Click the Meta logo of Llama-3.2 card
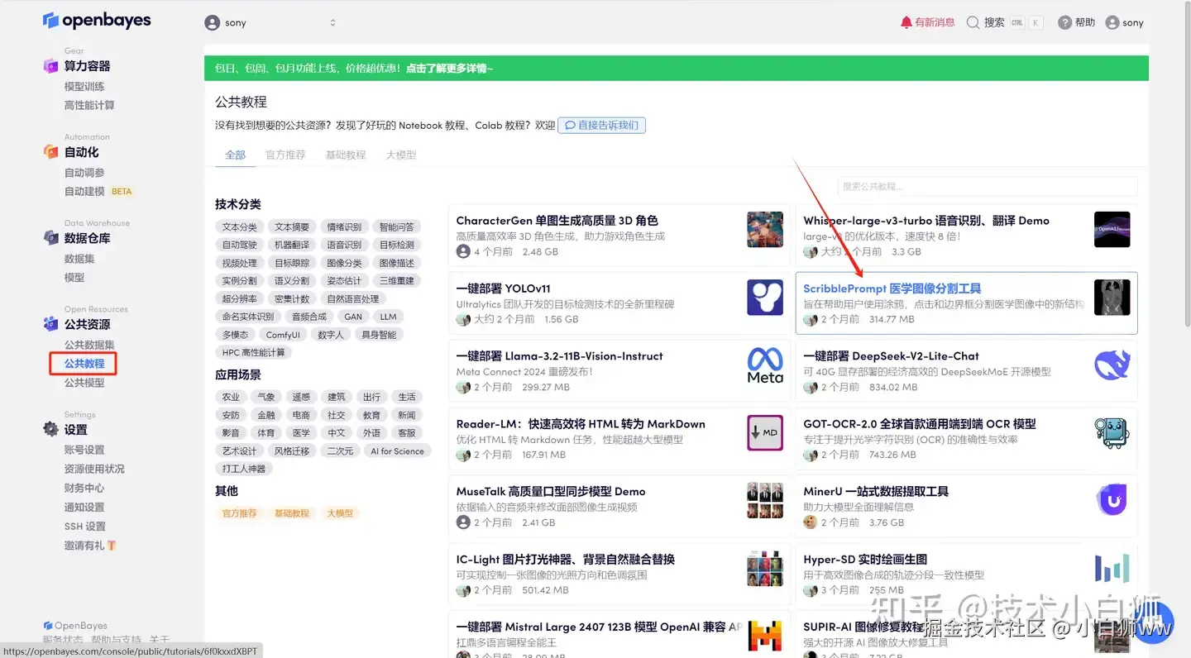This screenshot has width=1191, height=658. pyautogui.click(x=765, y=365)
